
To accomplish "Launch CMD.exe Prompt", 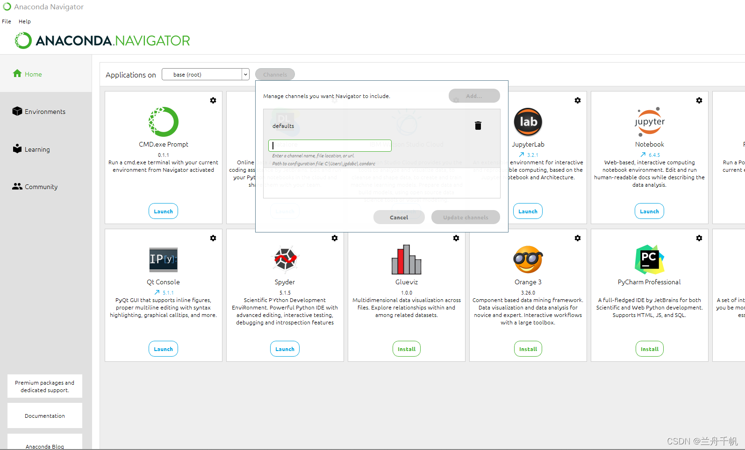I will click(164, 211).
